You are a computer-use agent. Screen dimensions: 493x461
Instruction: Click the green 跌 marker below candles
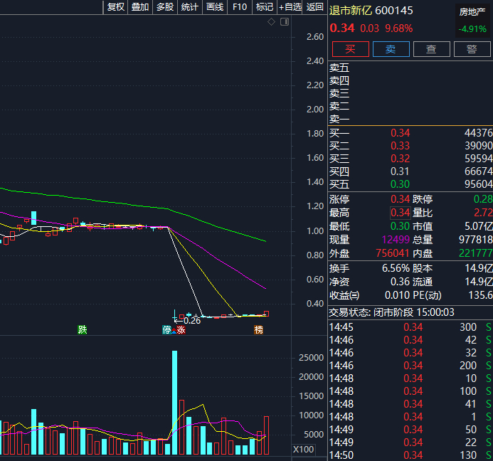(x=83, y=330)
